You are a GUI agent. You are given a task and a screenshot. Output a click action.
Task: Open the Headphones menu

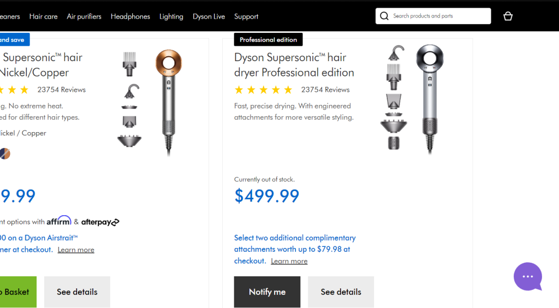click(130, 16)
